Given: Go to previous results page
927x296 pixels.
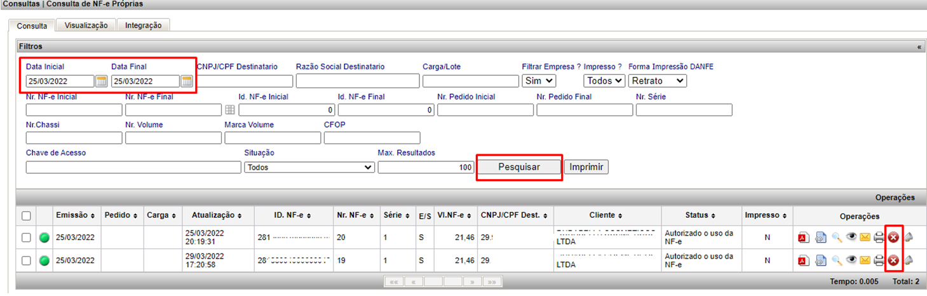Looking at the screenshot, I should click(414, 281).
